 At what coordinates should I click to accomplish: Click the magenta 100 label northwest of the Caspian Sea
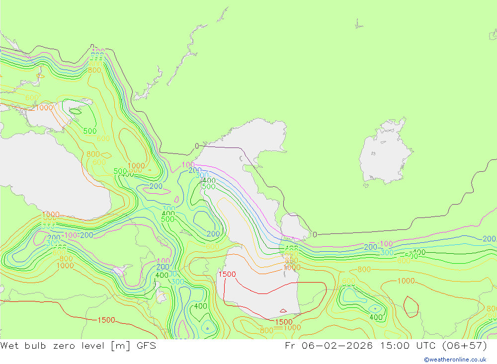tap(188, 164)
